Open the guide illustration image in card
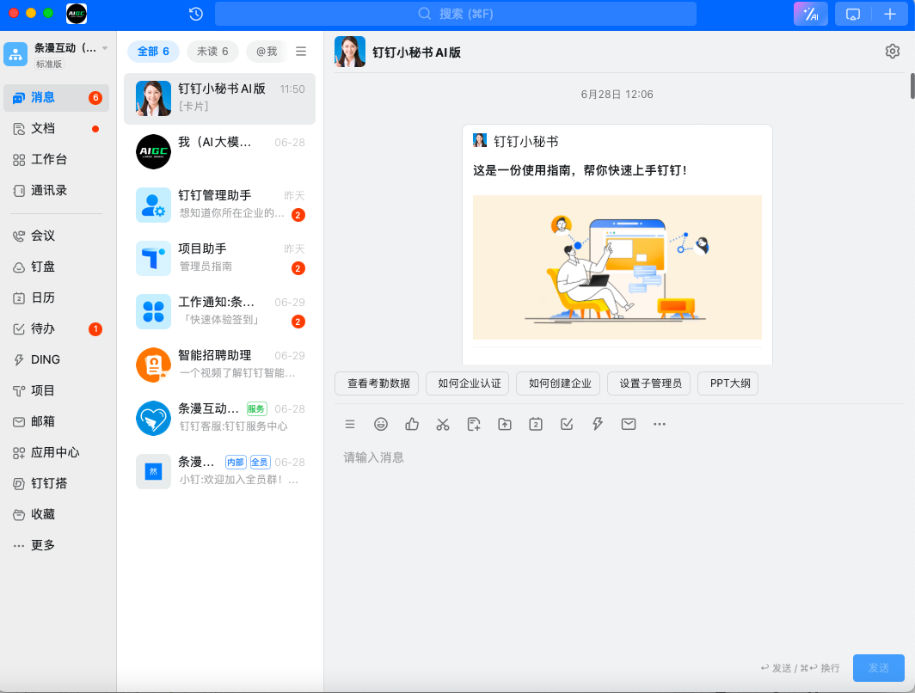Screen dimensions: 915x693 (617, 267)
